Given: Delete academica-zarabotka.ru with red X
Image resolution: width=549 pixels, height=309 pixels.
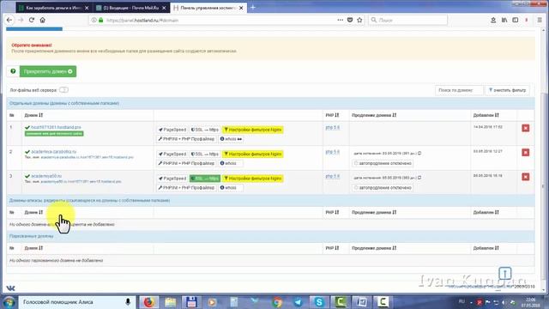Looking at the screenshot, I should click(x=526, y=153).
